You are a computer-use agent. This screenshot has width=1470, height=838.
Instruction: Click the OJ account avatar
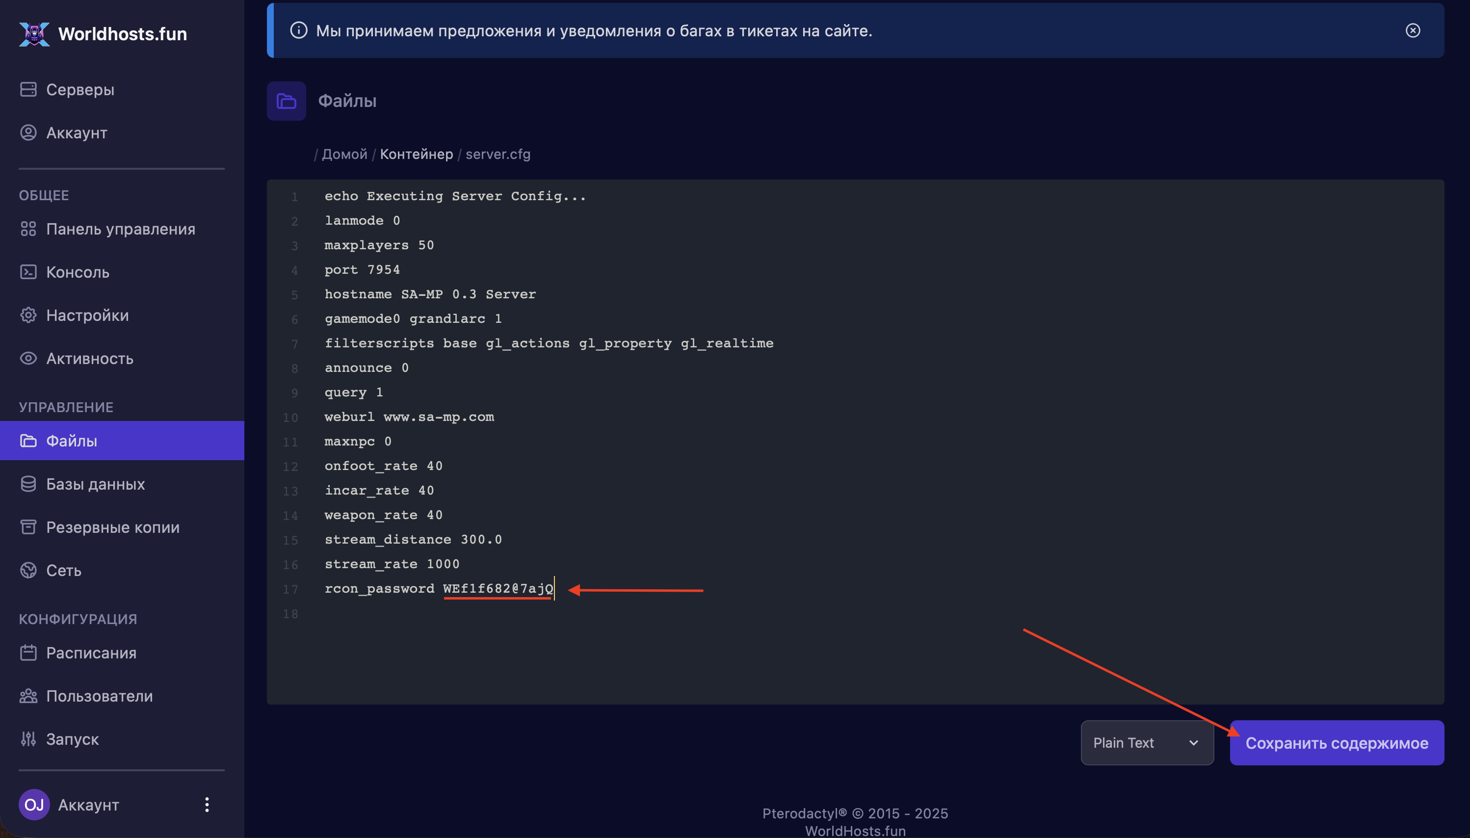click(34, 804)
